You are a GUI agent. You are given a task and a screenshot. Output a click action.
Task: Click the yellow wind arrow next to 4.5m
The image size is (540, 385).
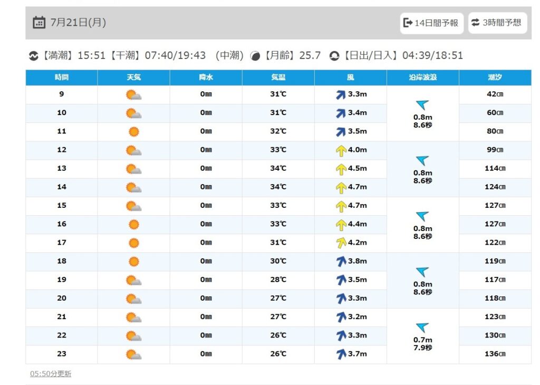[341, 169]
